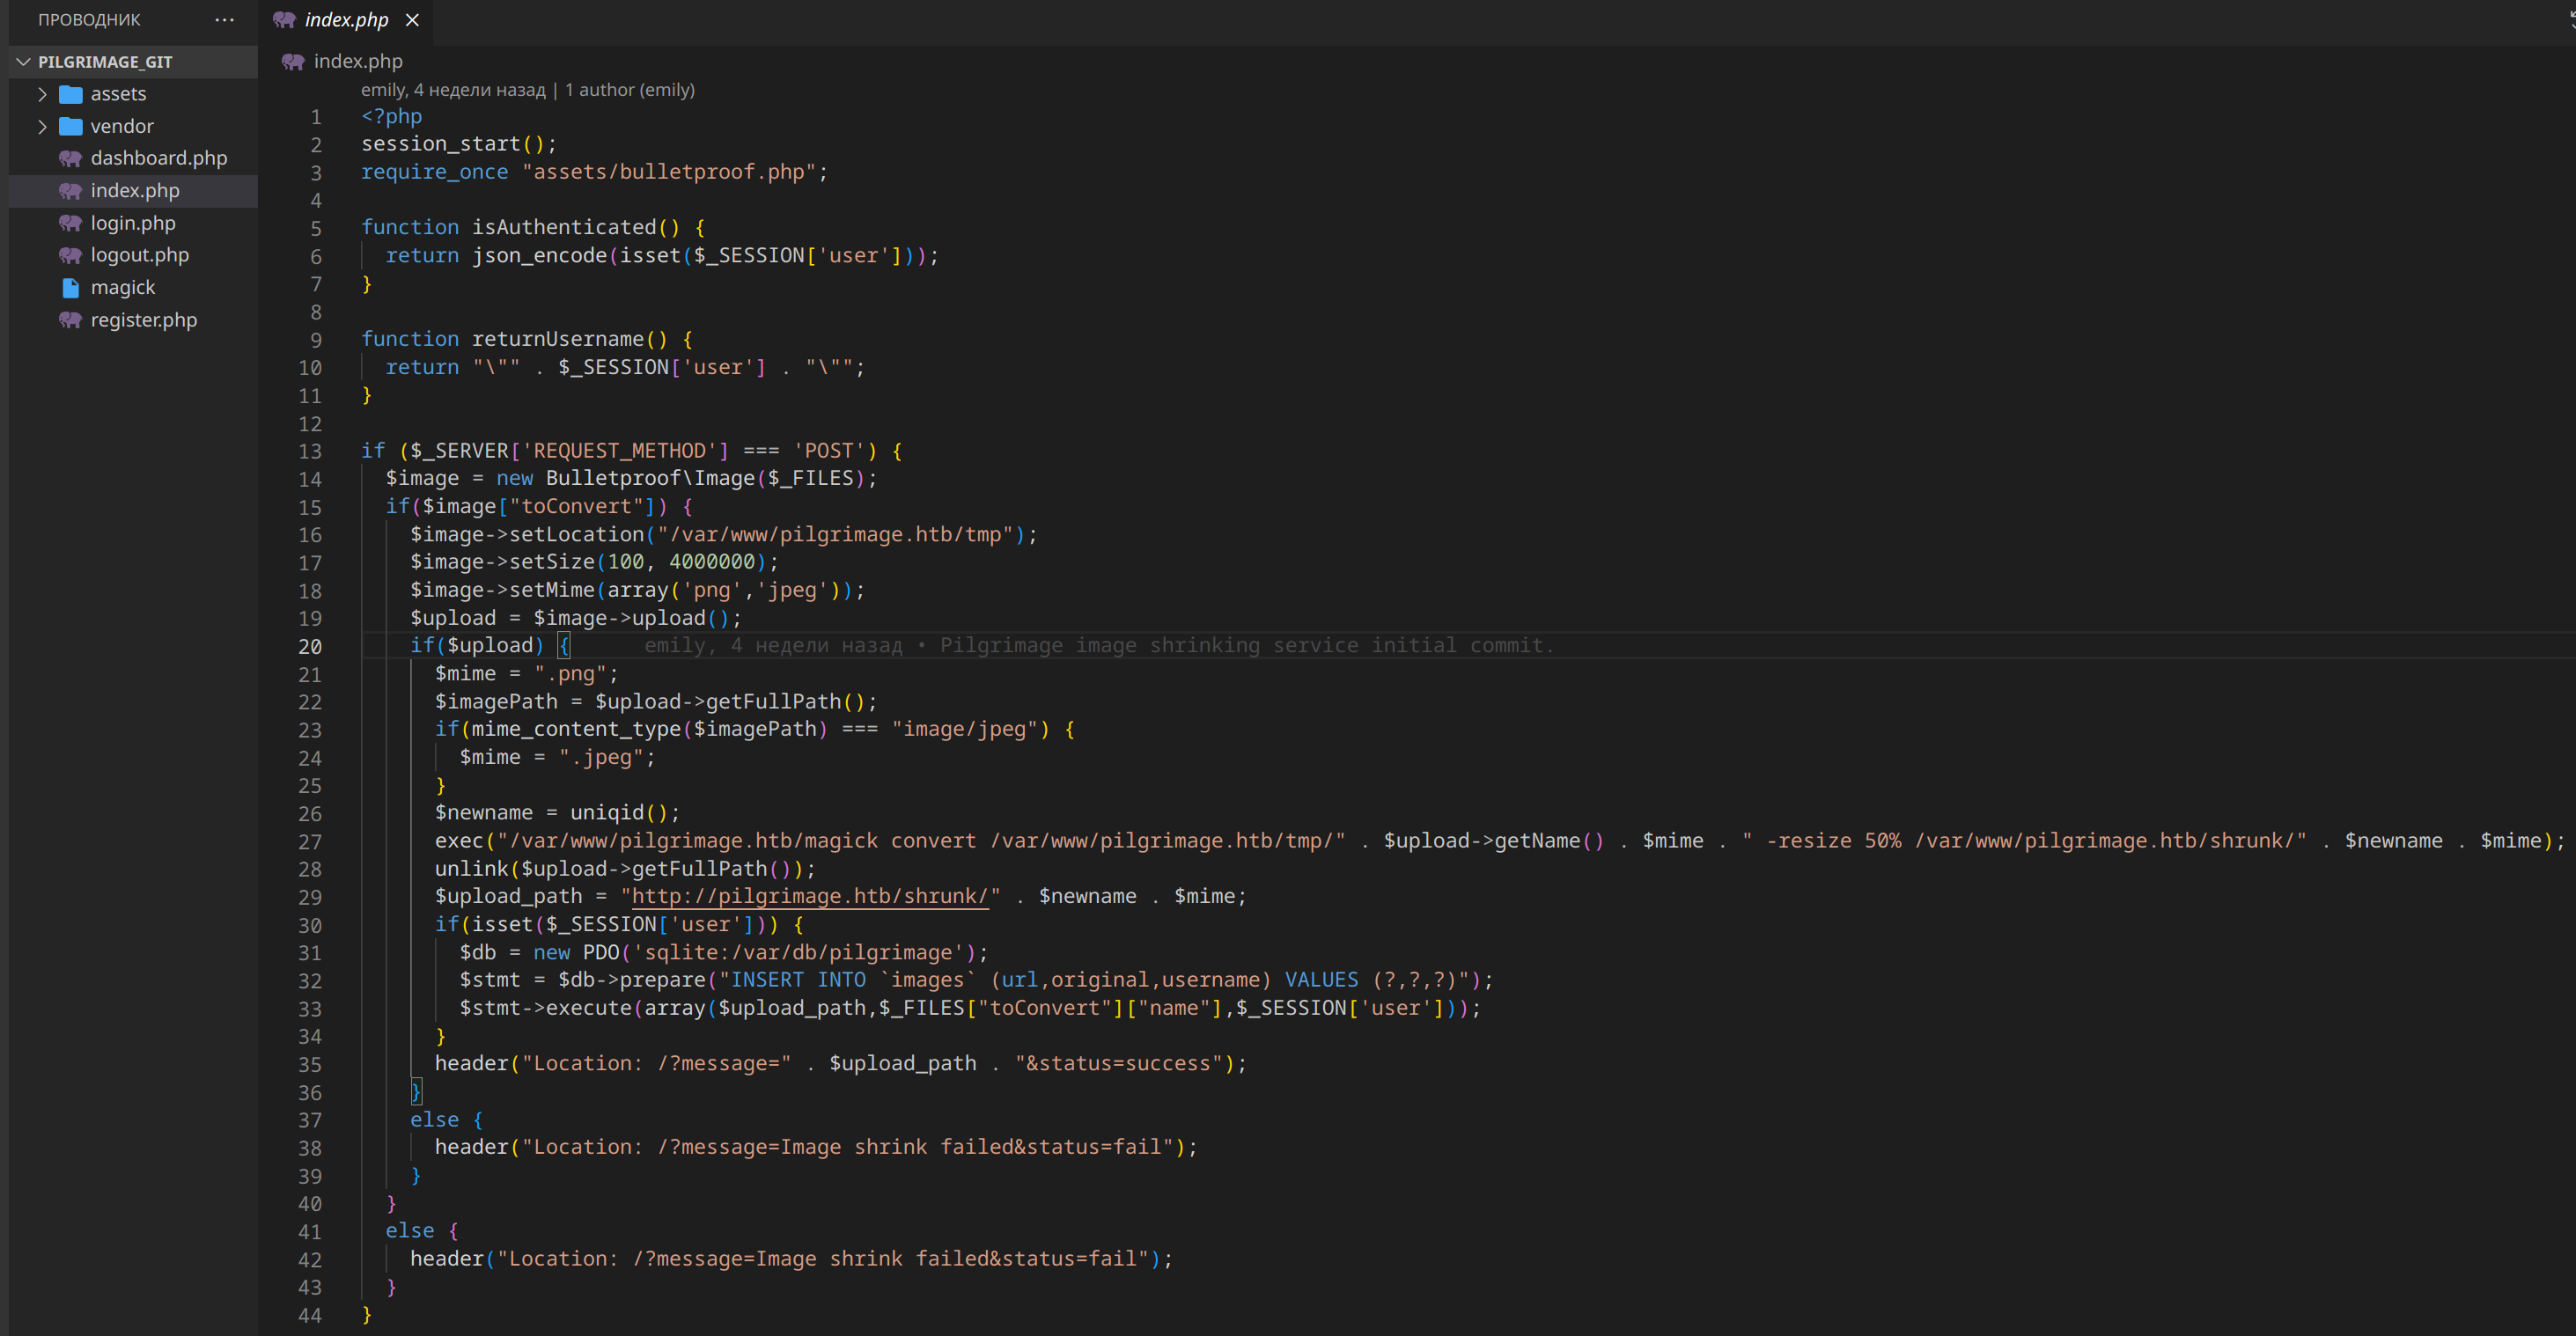This screenshot has width=2576, height=1336.
Task: Click the uniqid() call
Action: click(x=619, y=813)
